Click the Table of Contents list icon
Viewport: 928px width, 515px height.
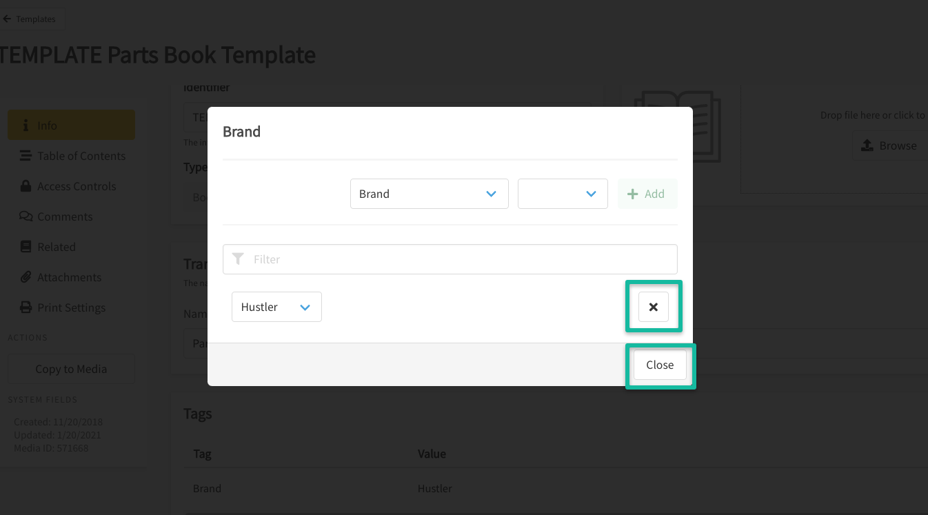[26, 156]
